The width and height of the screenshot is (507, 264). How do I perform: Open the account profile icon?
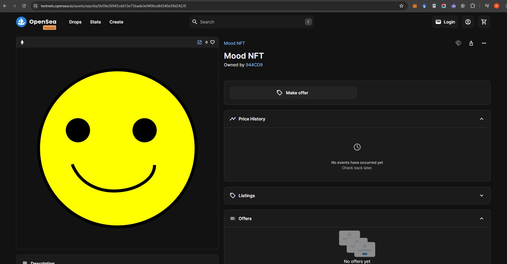pyautogui.click(x=468, y=22)
